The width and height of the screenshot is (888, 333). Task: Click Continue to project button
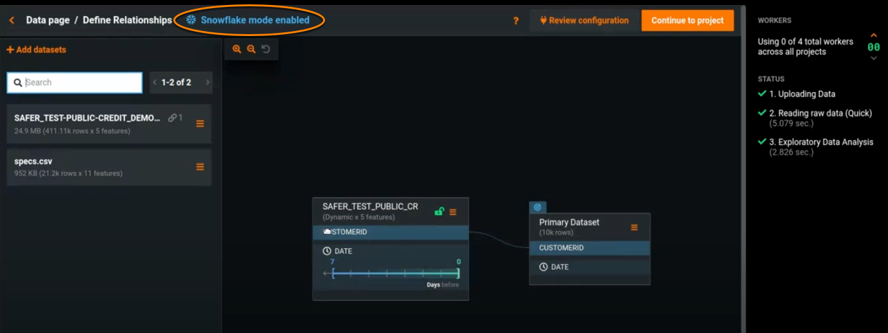tap(687, 21)
